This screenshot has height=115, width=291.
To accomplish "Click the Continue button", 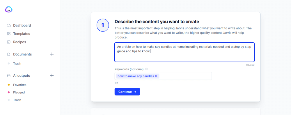I will coord(127,92).
